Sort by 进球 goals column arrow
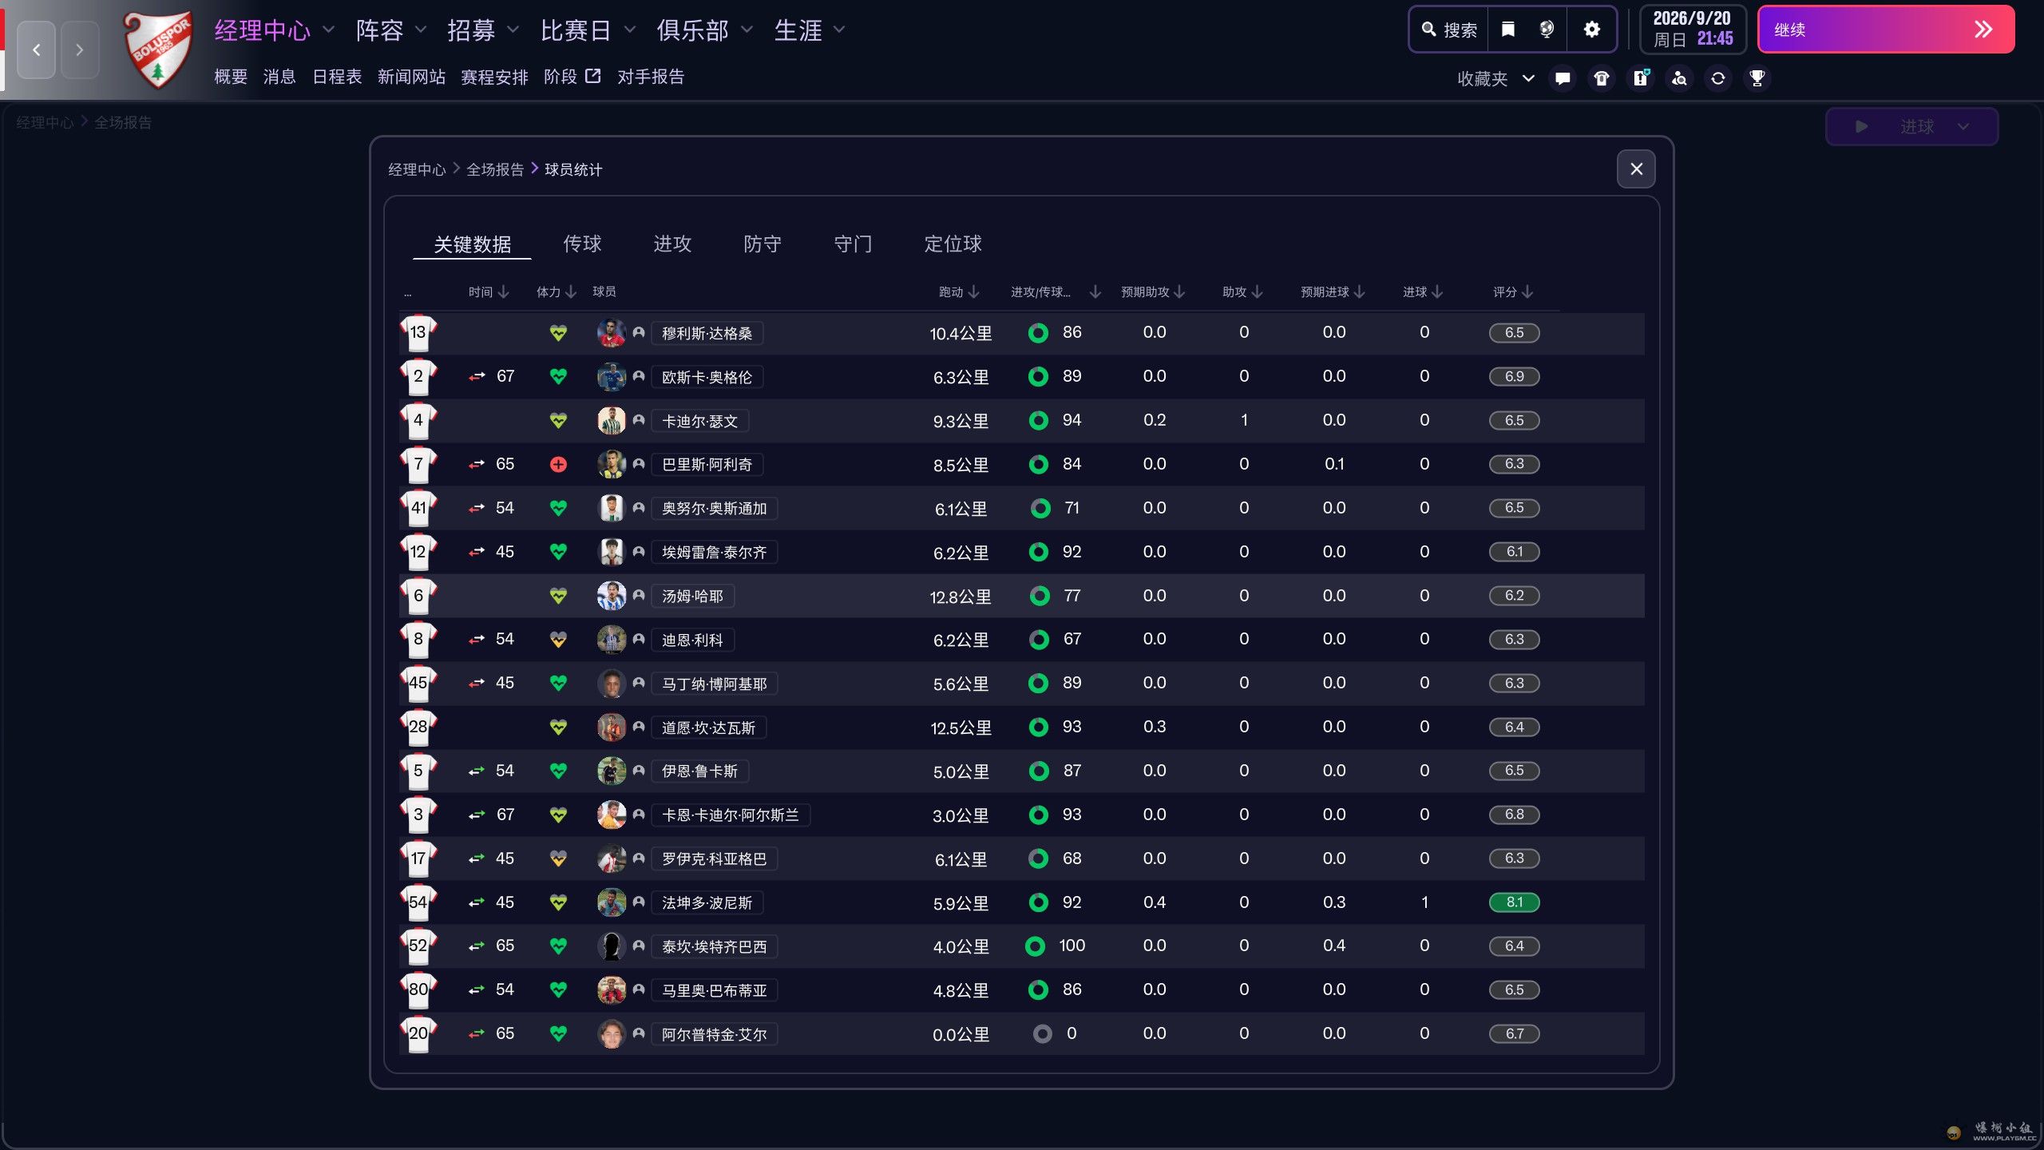The image size is (2044, 1150). coord(1437,292)
